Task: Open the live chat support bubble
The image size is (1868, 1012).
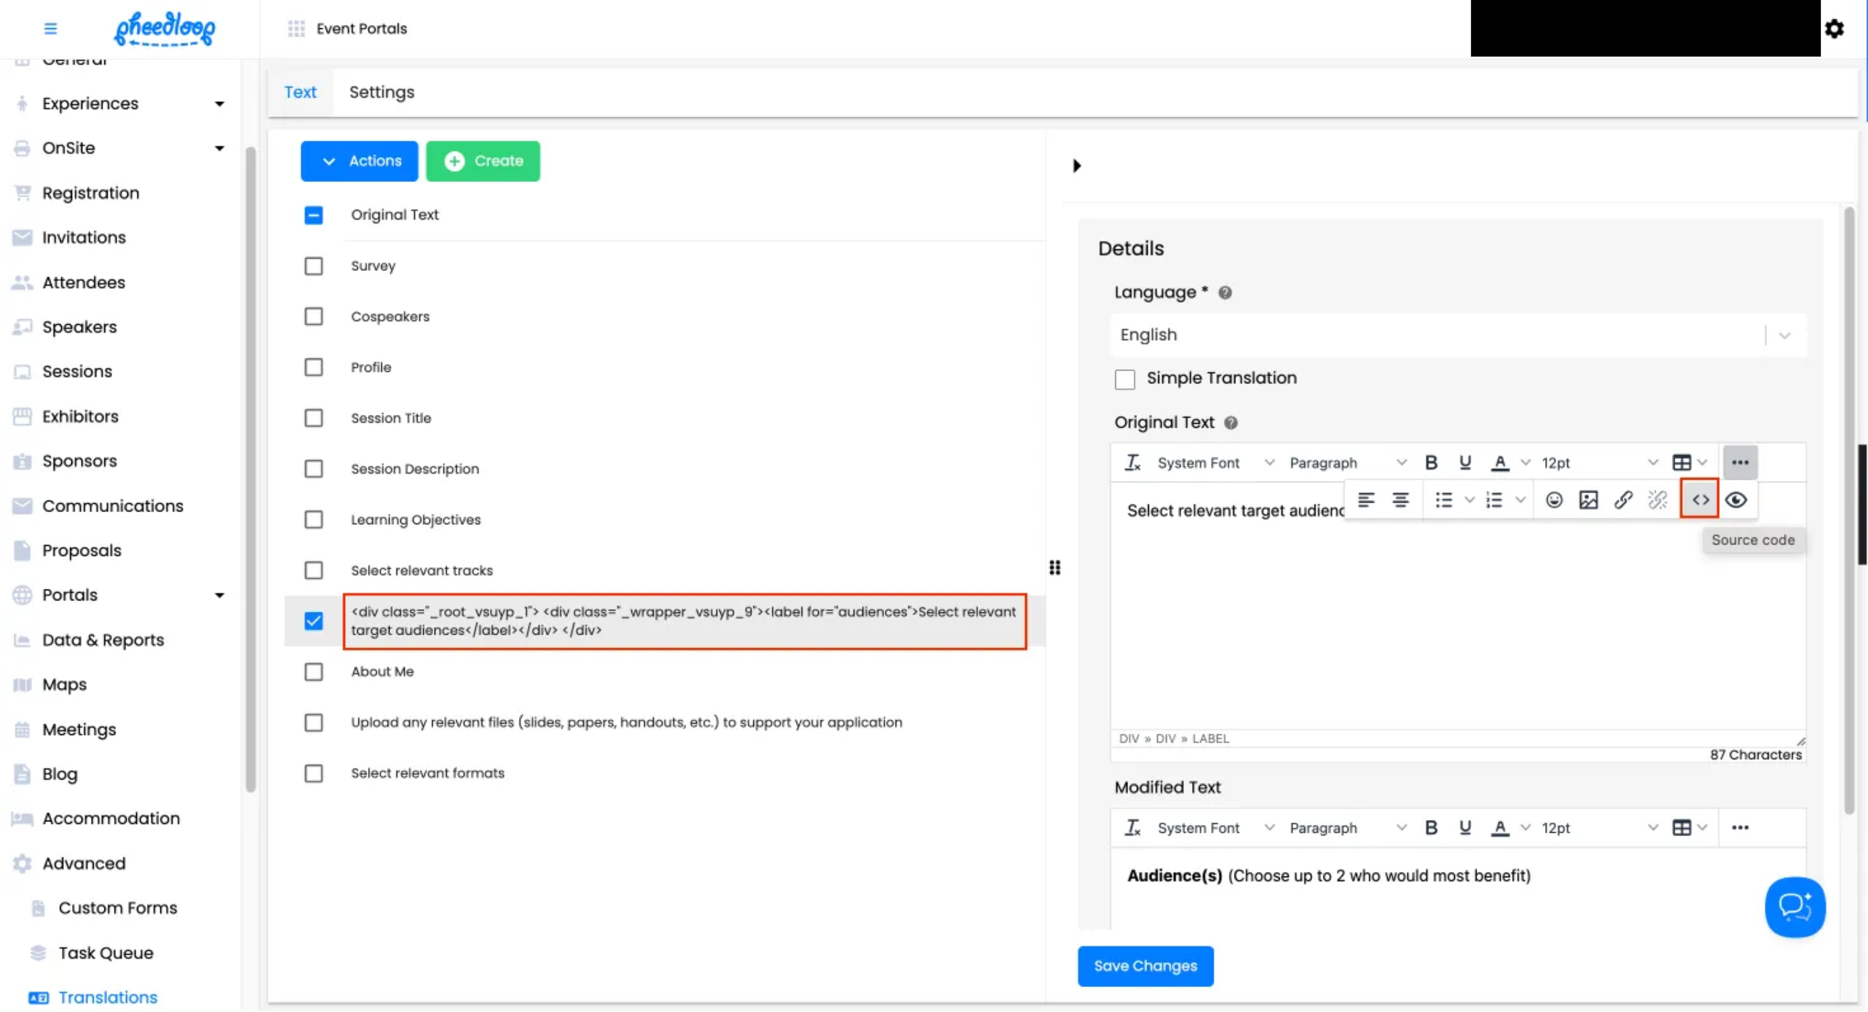Action: pyautogui.click(x=1794, y=907)
